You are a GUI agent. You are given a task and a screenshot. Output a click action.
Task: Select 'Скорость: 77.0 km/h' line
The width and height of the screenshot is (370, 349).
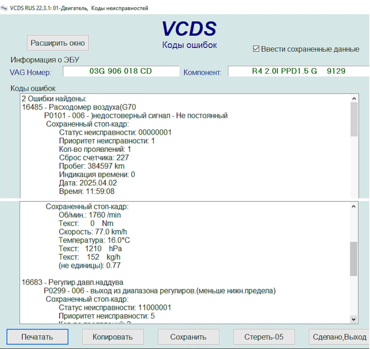coord(93,232)
